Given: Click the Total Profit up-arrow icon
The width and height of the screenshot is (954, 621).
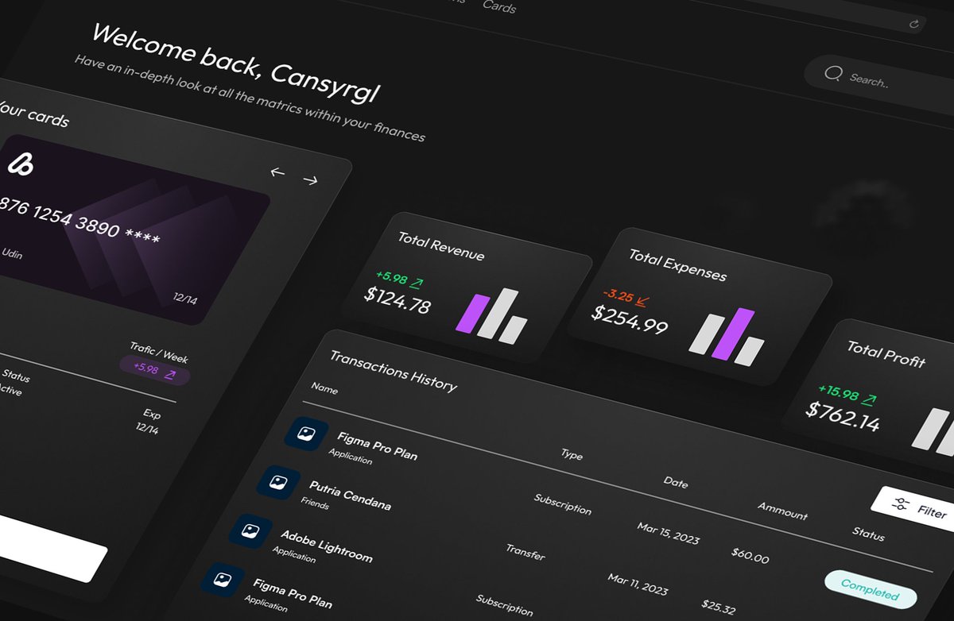Looking at the screenshot, I should 870,399.
